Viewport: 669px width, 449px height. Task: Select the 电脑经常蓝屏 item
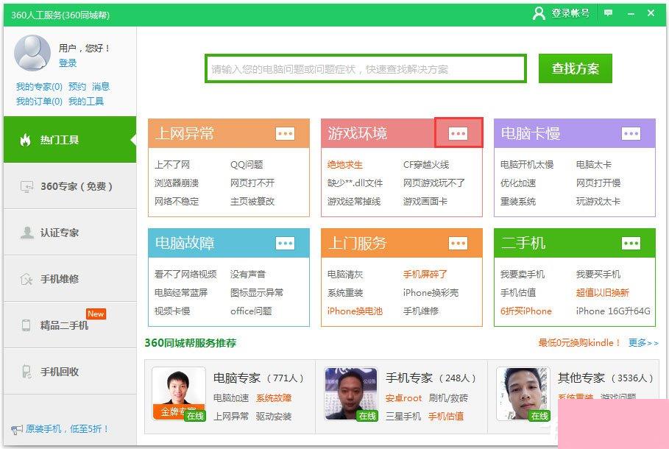coord(181,293)
